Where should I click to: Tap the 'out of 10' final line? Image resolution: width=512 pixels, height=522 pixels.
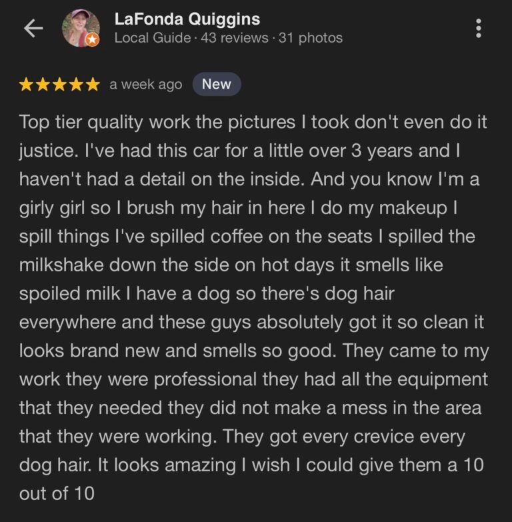pos(57,493)
